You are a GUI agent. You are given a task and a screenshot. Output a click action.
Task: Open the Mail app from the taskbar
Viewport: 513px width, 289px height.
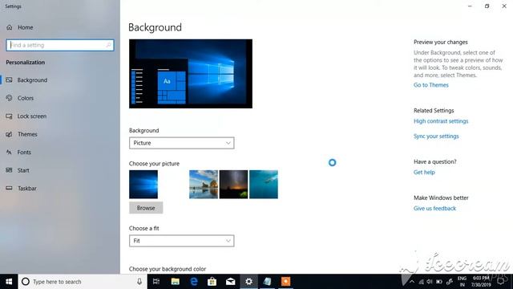point(231,282)
